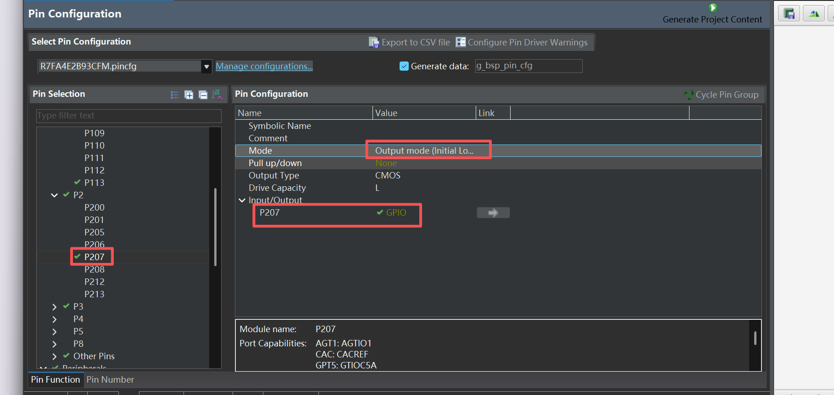Select pin P109 in the tree

pyautogui.click(x=95, y=133)
